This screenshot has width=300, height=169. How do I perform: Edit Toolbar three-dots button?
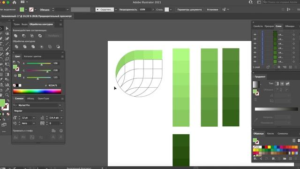pos(4,131)
